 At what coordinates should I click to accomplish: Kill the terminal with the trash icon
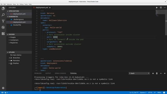coord(157,73)
